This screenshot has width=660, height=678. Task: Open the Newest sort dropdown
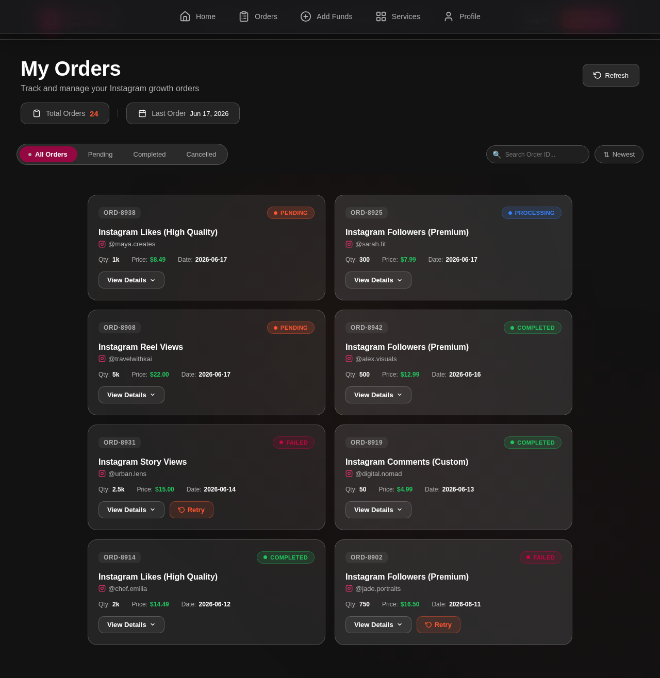[x=619, y=155]
